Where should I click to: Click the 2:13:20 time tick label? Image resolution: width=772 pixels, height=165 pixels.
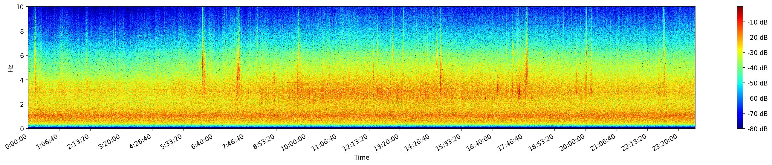pos(78,143)
